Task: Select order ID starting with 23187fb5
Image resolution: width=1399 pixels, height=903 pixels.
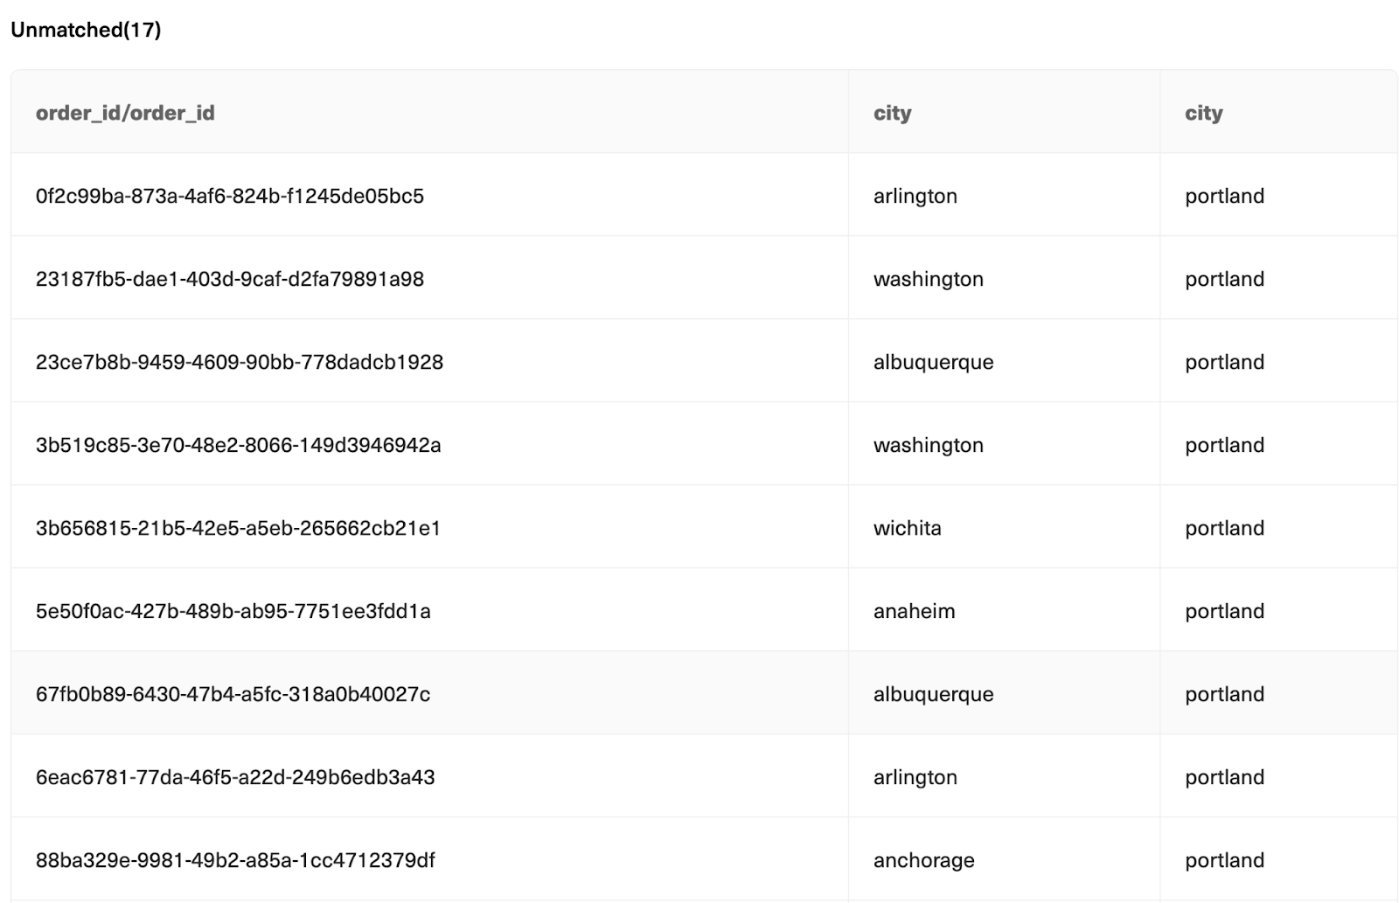Action: 229,279
